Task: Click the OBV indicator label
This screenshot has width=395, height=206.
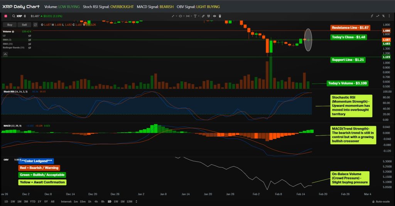Action: click(x=6, y=160)
